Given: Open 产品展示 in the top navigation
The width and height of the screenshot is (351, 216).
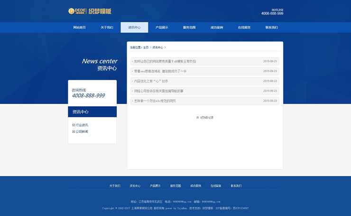Looking at the screenshot, I should pos(162,28).
